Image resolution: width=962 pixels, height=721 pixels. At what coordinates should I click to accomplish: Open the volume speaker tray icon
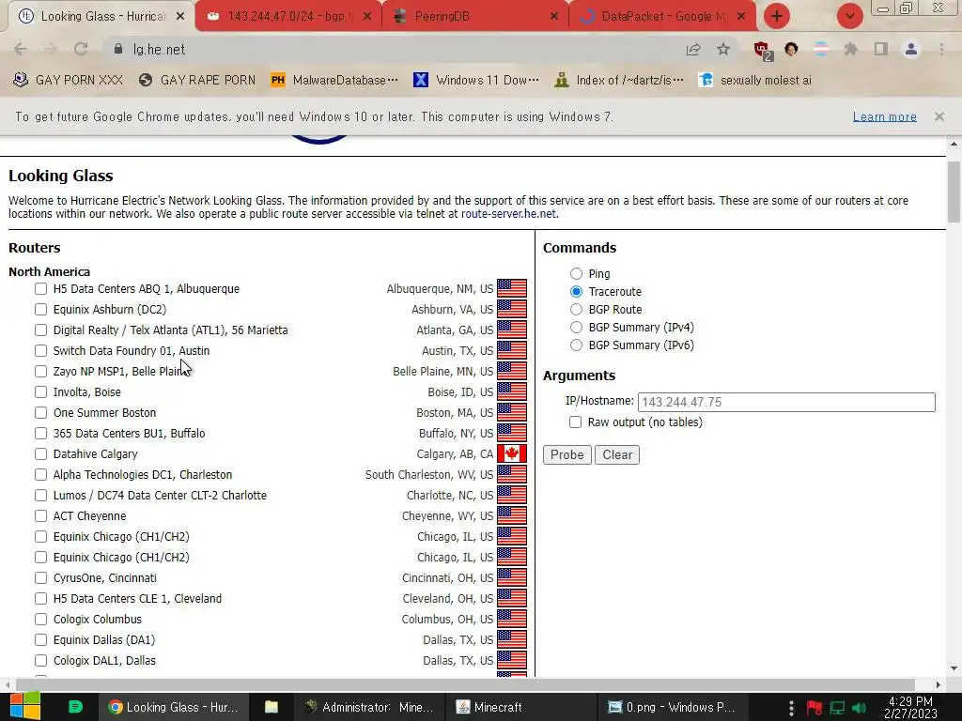(860, 708)
